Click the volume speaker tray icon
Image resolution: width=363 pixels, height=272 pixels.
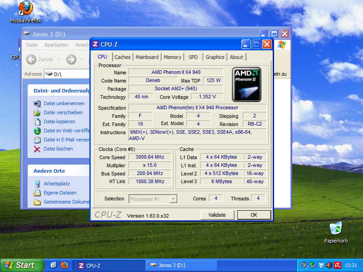click(x=329, y=265)
